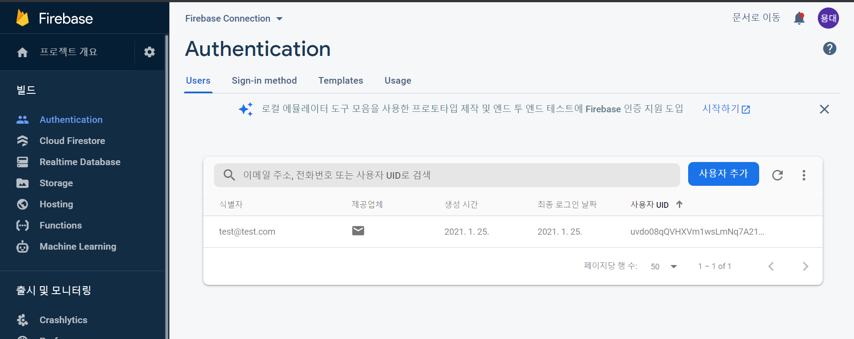This screenshot has height=339, width=854.
Task: Switch to the Users tab
Action: pyautogui.click(x=198, y=81)
